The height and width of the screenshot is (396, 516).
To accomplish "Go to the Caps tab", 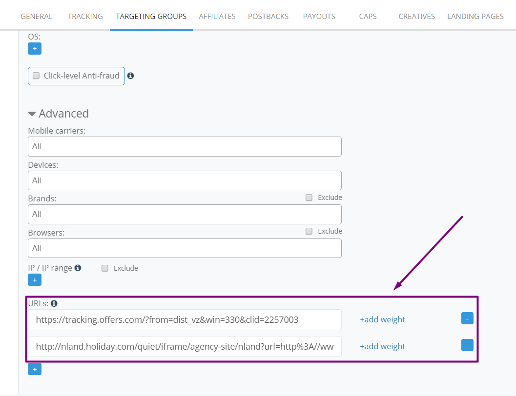I will point(368,17).
